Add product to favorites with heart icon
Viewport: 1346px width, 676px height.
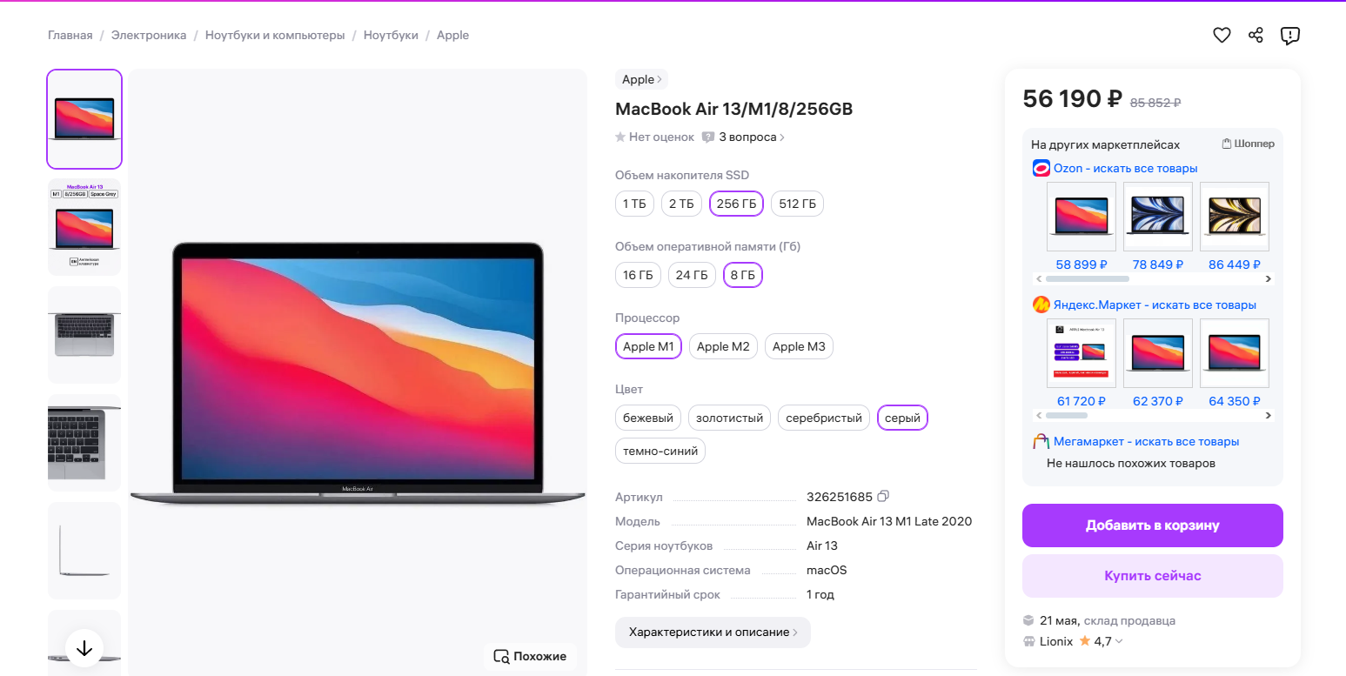tap(1222, 36)
